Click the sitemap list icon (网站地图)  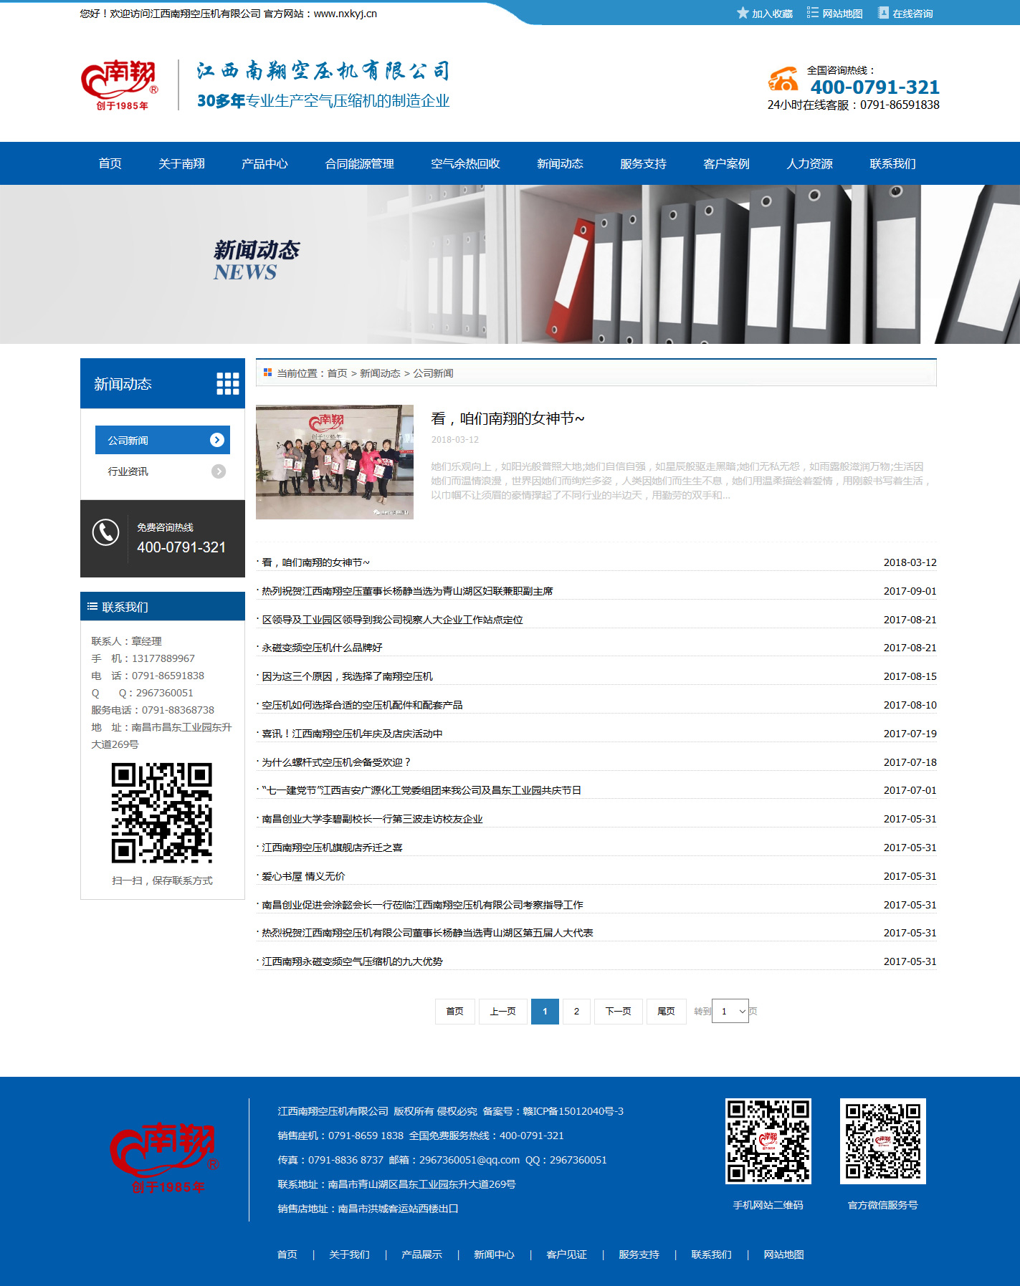click(812, 13)
